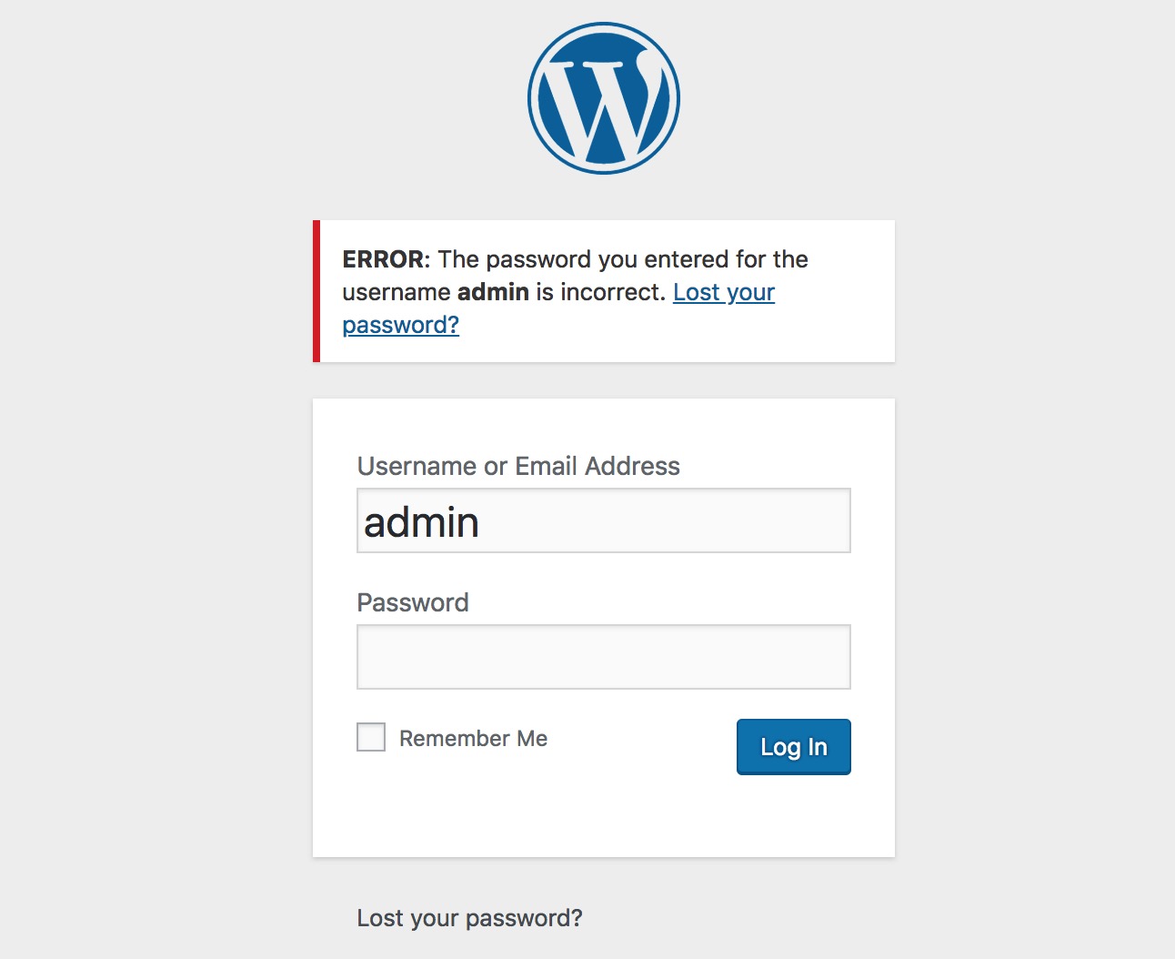Click the bold ERROR text
Image resolution: width=1175 pixels, height=959 pixels.
(383, 259)
